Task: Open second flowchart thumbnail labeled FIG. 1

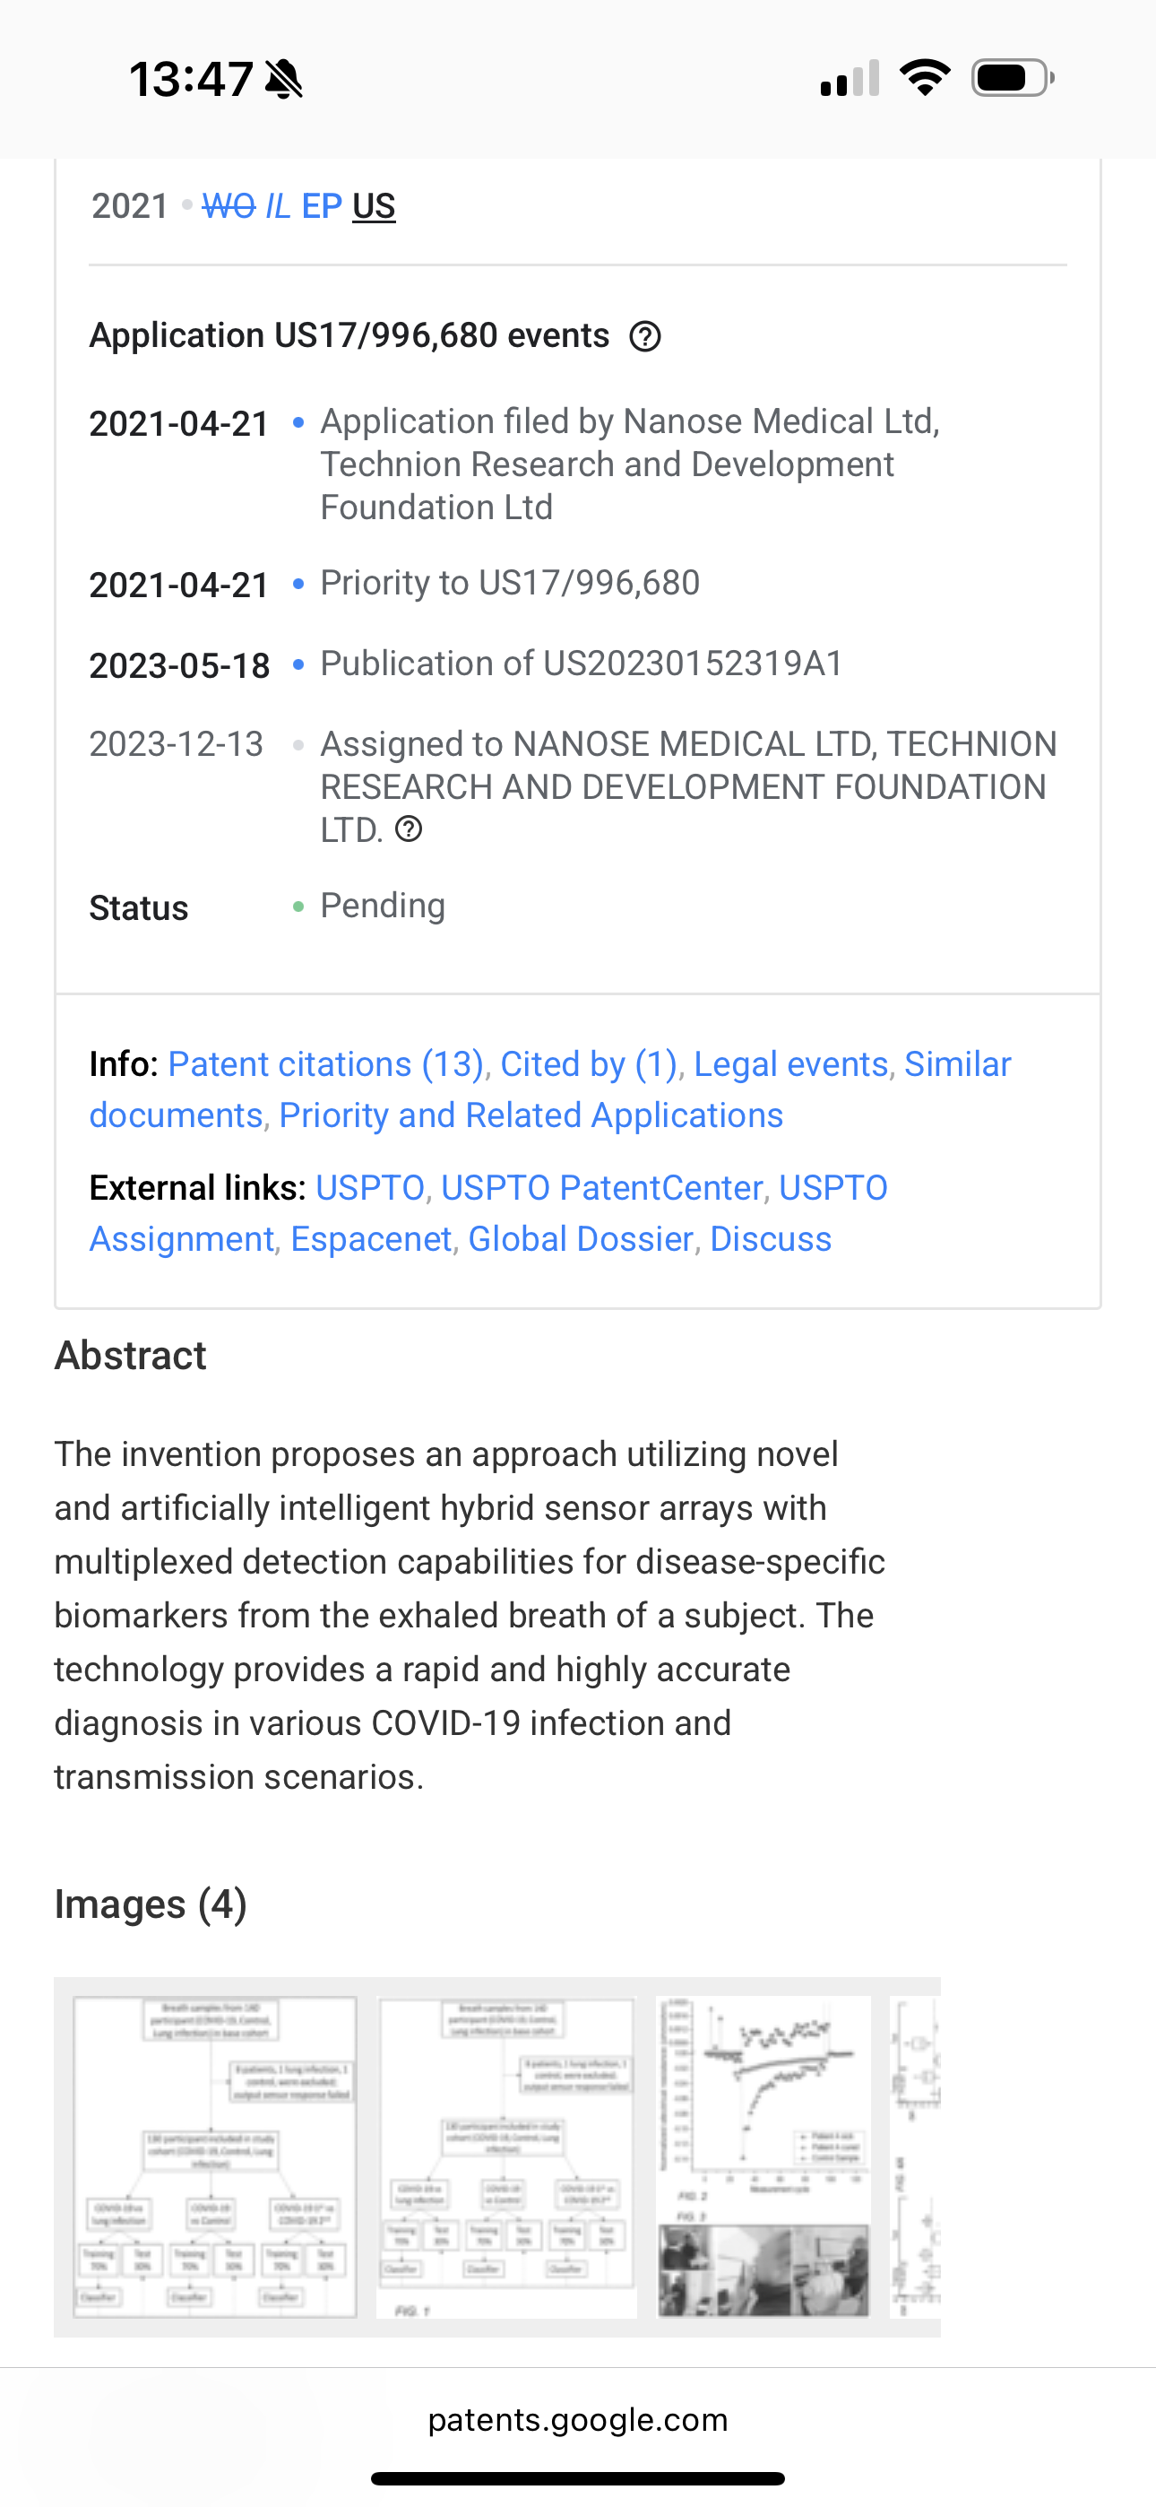Action: (506, 2156)
